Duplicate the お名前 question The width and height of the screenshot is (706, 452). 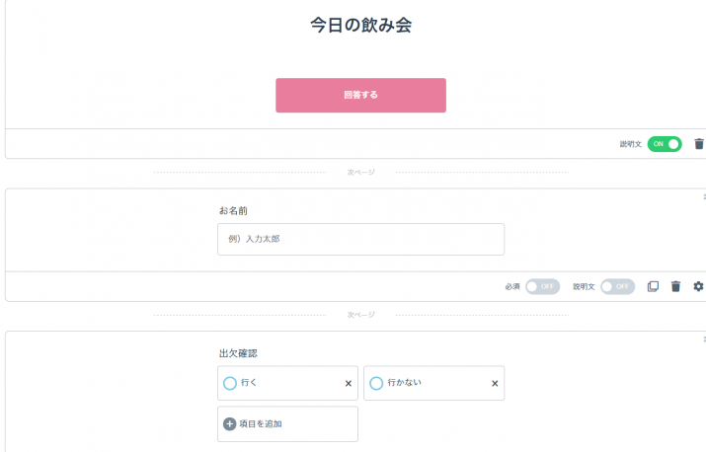click(653, 286)
